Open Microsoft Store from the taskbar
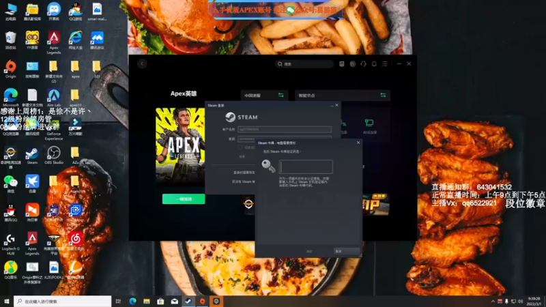 click(160, 301)
